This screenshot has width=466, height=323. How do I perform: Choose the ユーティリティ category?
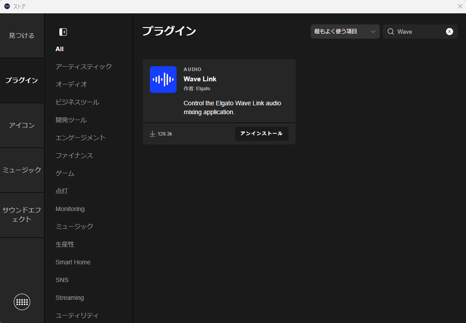pos(77,315)
